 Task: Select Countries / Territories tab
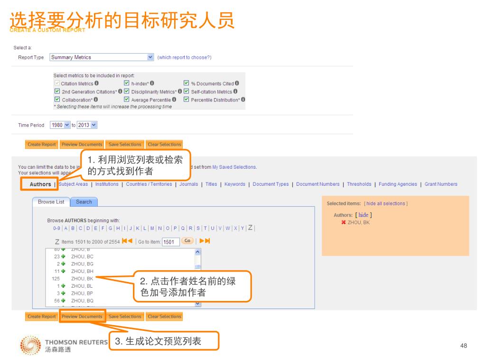point(149,184)
